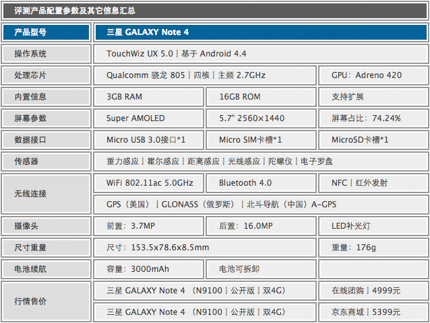Select the '产品型号' label cell
This screenshot has height=323, width=430.
coord(46,32)
